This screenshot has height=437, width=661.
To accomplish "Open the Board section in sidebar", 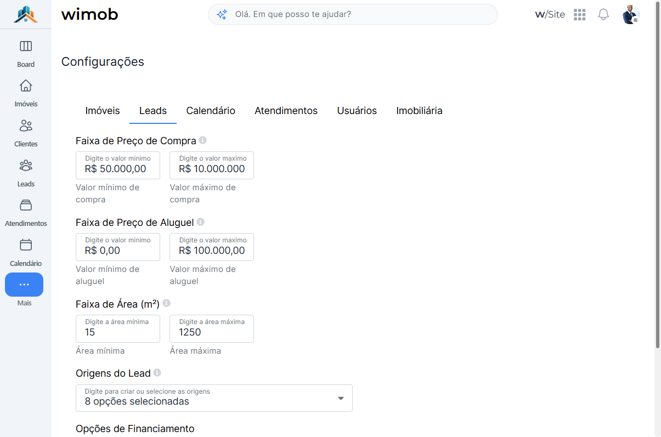I will click(26, 53).
